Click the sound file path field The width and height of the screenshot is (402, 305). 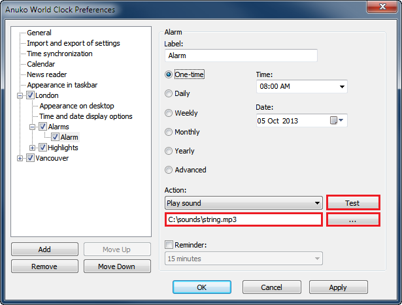[x=243, y=220]
